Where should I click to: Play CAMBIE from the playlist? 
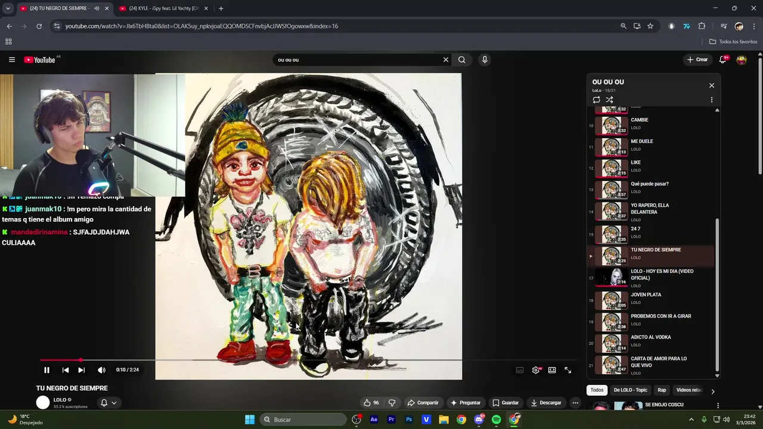[650, 125]
